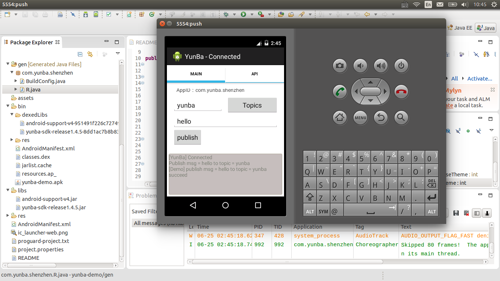
Task: Click the emulator hardware Home button
Action: (x=340, y=117)
